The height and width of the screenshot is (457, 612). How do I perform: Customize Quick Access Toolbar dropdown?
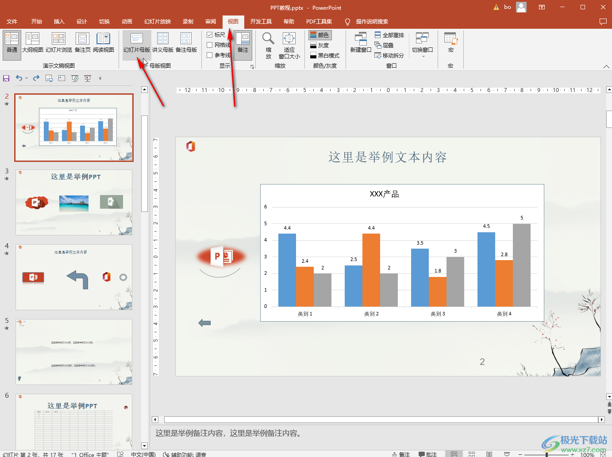pos(100,78)
